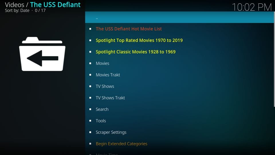The height and width of the screenshot is (155, 275).
Task: Click the bullet icon beside Search
Action: click(90, 109)
